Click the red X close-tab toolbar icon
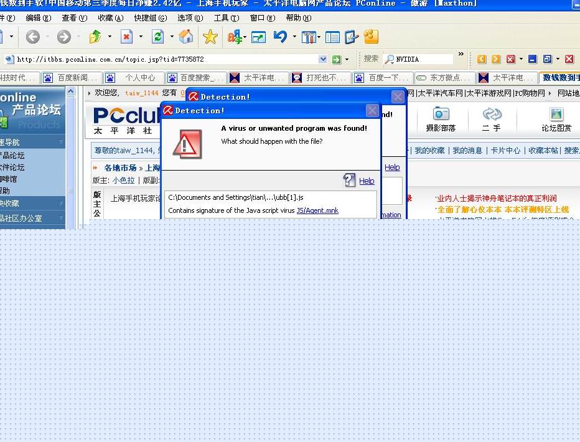580x442 pixels. [x=511, y=59]
